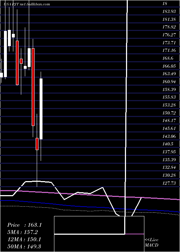The width and height of the screenshot is (180, 252).
Task: Click the 155.83 price axis label
Action: [x=169, y=98]
